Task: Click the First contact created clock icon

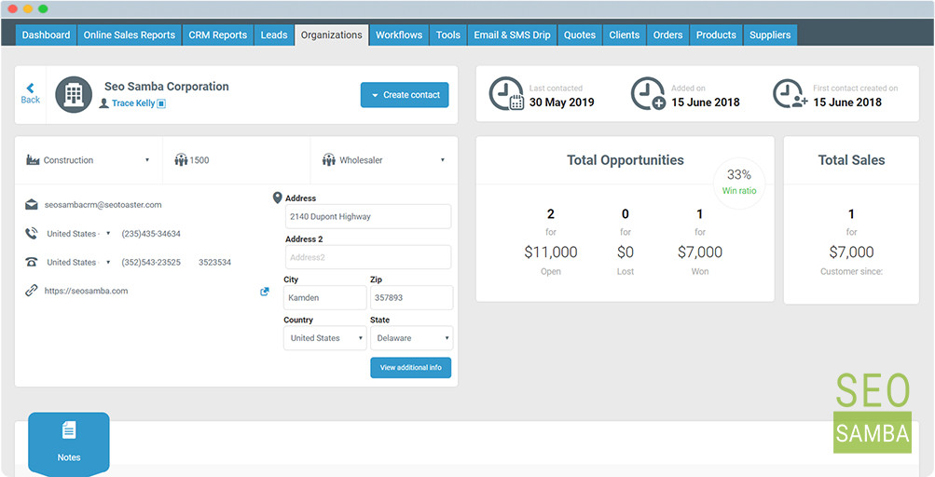Action: (791, 94)
